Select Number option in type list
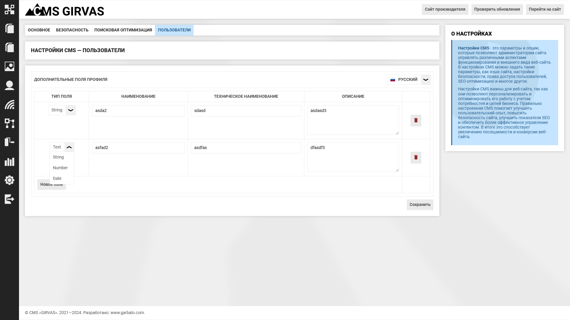This screenshot has width=570, height=320. [x=60, y=168]
